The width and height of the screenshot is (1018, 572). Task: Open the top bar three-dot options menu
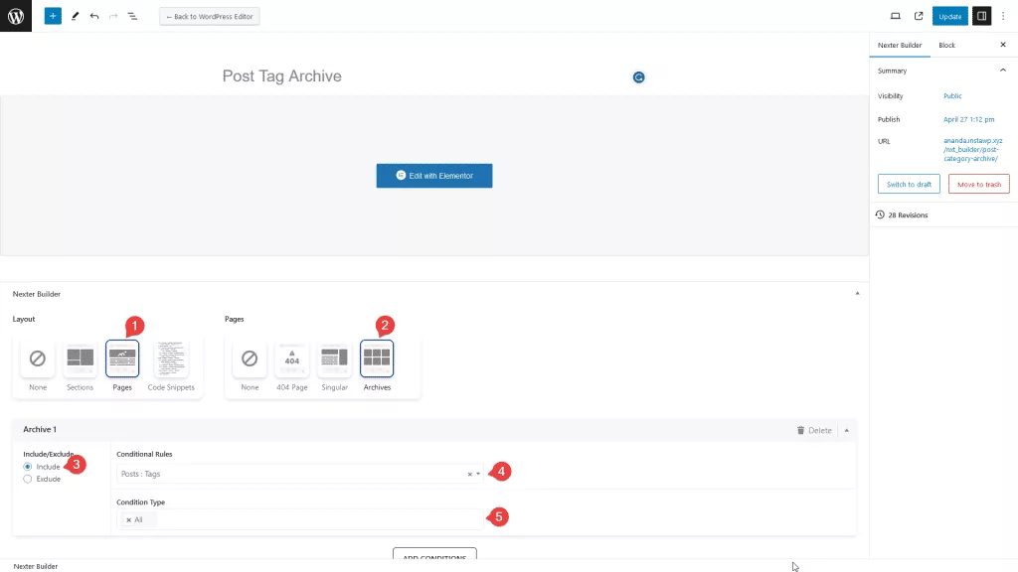[1003, 16]
